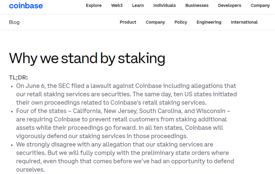This screenshot has width=275, height=174.
Task: Switch to the Product blog category
Action: coord(128,22)
